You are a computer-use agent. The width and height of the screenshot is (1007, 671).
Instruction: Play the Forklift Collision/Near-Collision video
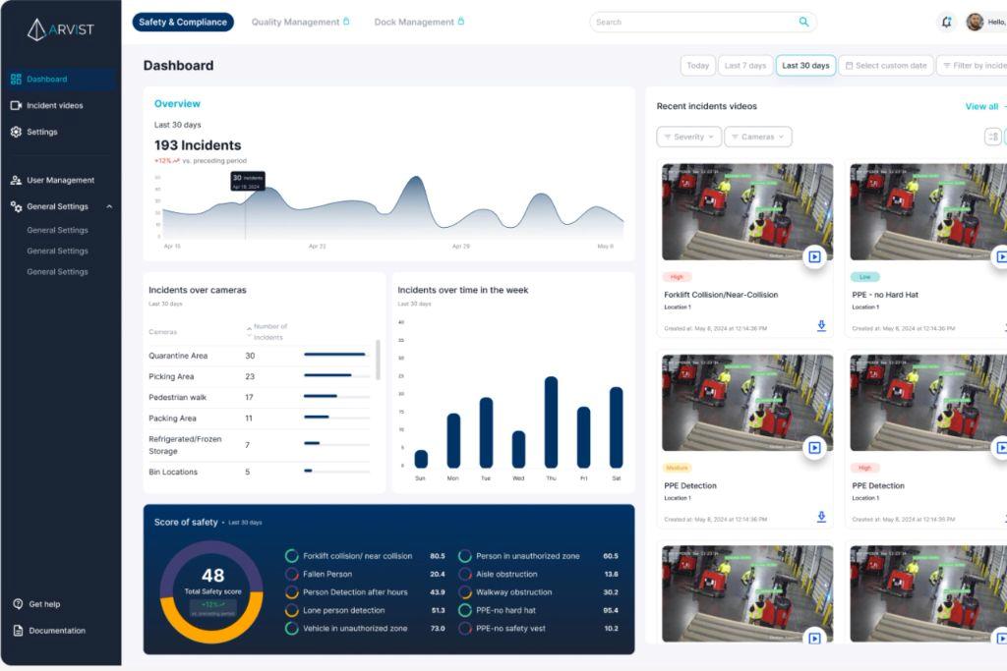tap(814, 256)
